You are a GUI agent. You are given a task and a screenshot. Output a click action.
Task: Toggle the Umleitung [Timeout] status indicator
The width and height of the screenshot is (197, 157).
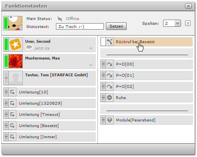point(6,114)
